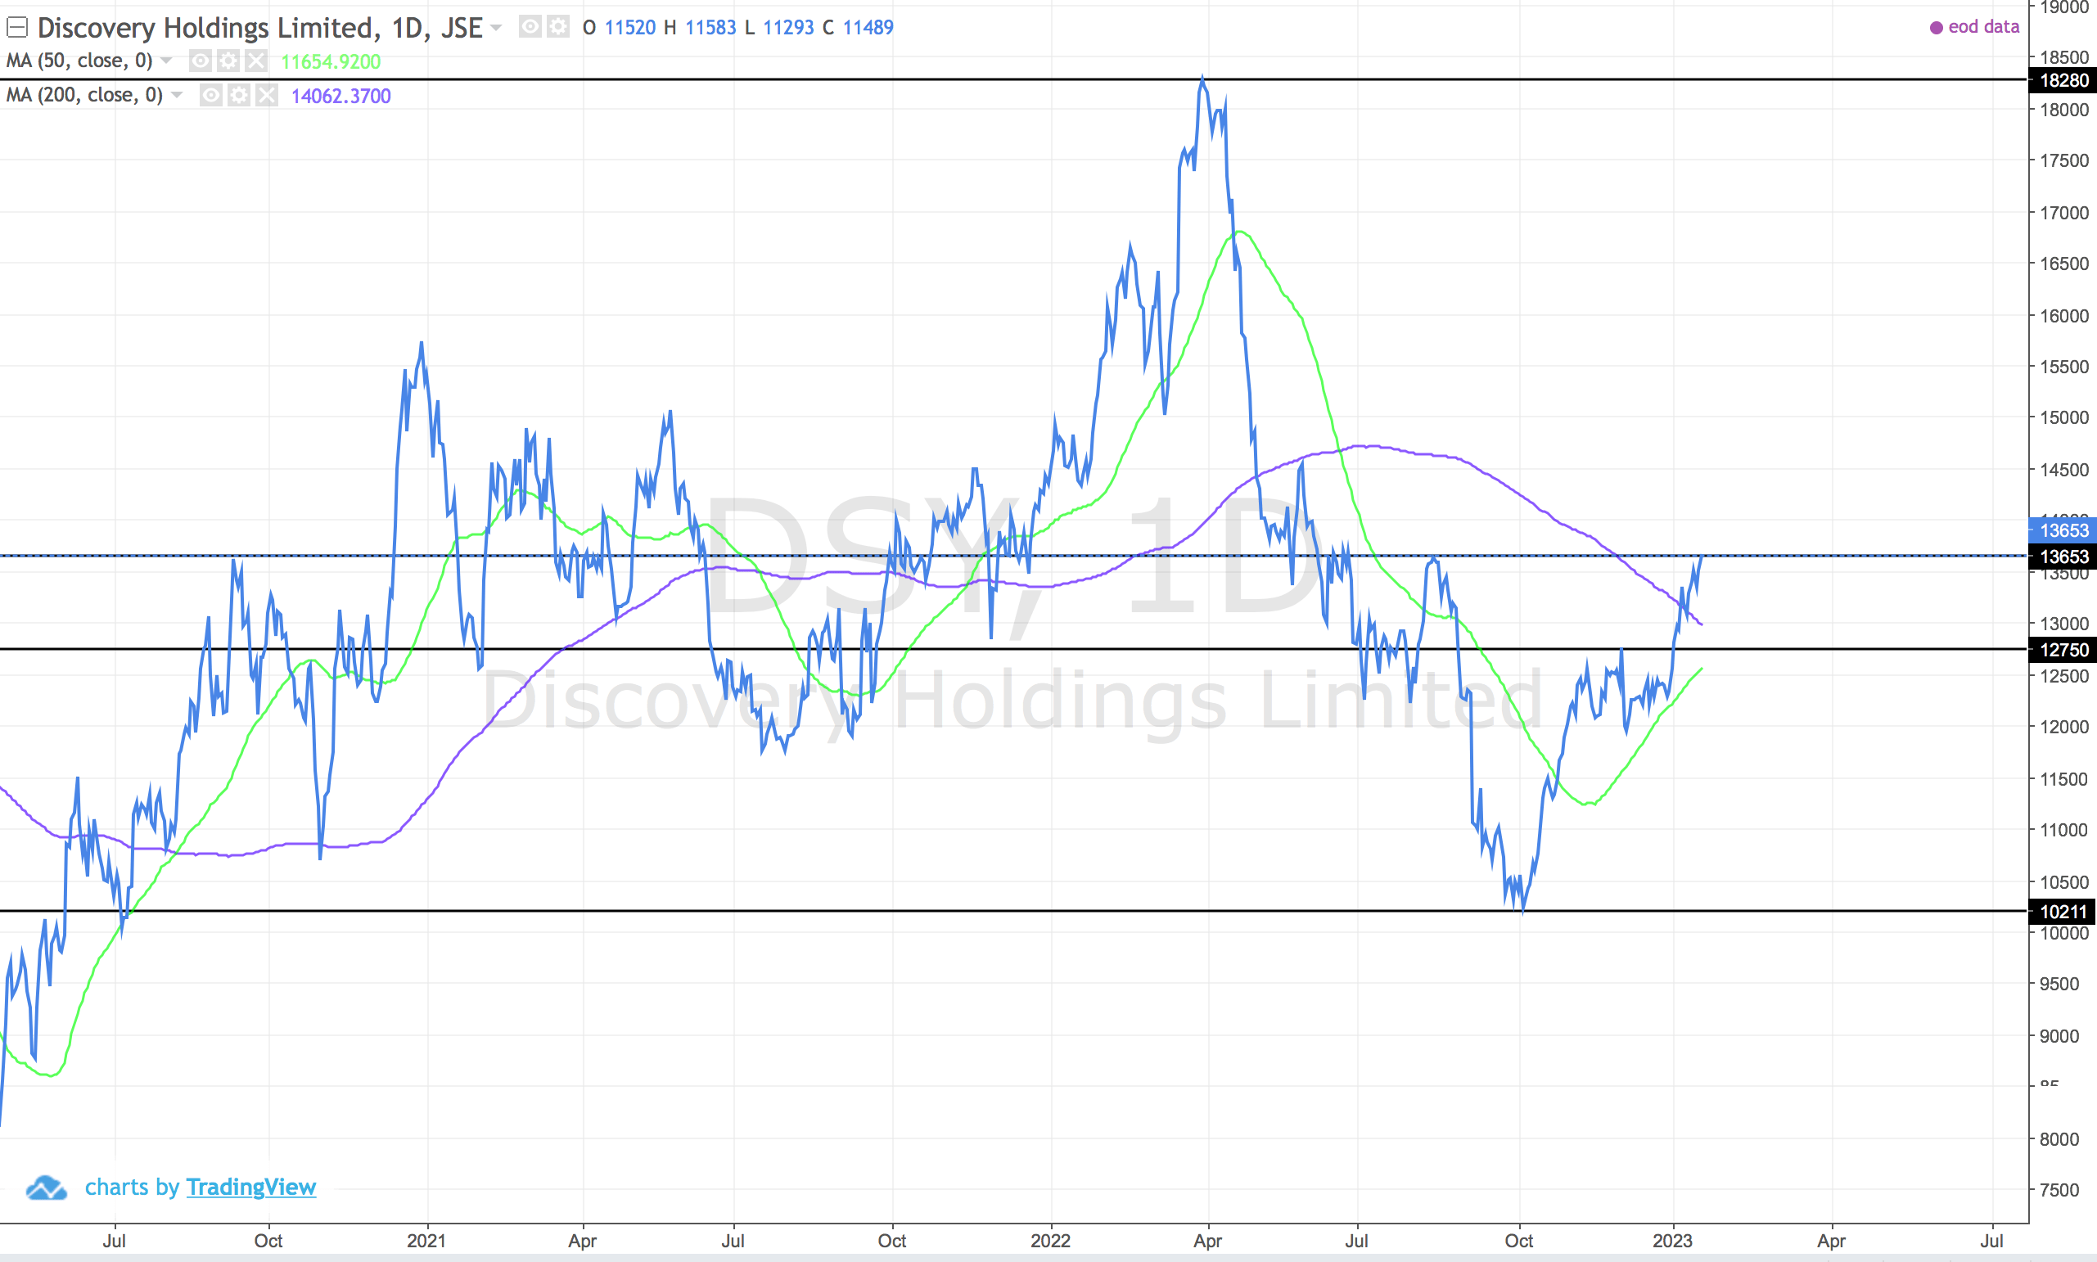Click the open value 11520
This screenshot has height=1262, width=2097.
(630, 27)
